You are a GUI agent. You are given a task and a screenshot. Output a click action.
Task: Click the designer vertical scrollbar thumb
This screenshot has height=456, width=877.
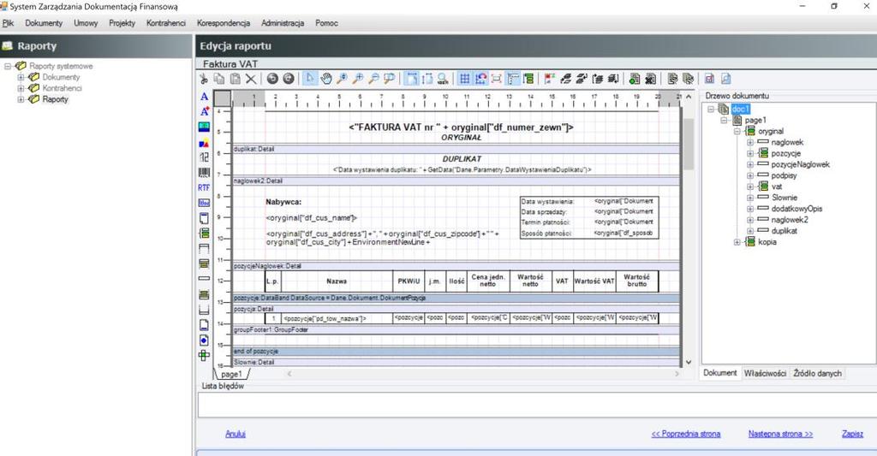click(x=689, y=145)
